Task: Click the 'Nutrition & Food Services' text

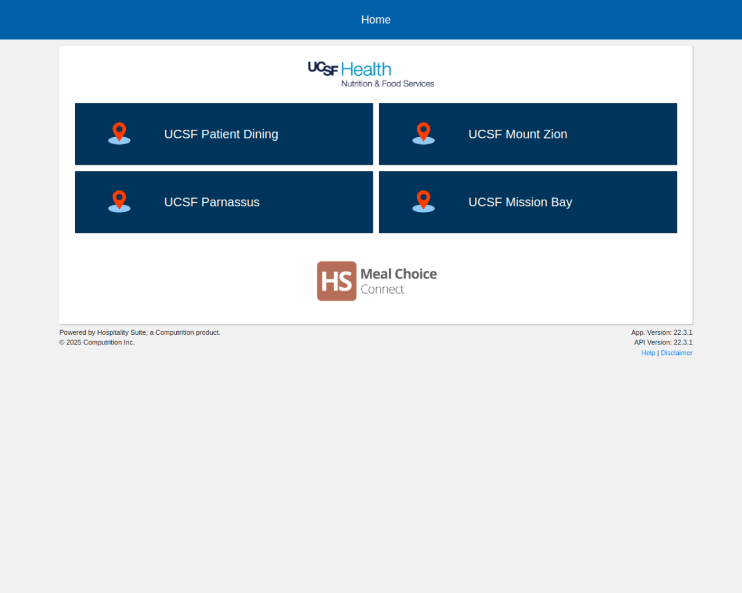Action: click(x=388, y=83)
